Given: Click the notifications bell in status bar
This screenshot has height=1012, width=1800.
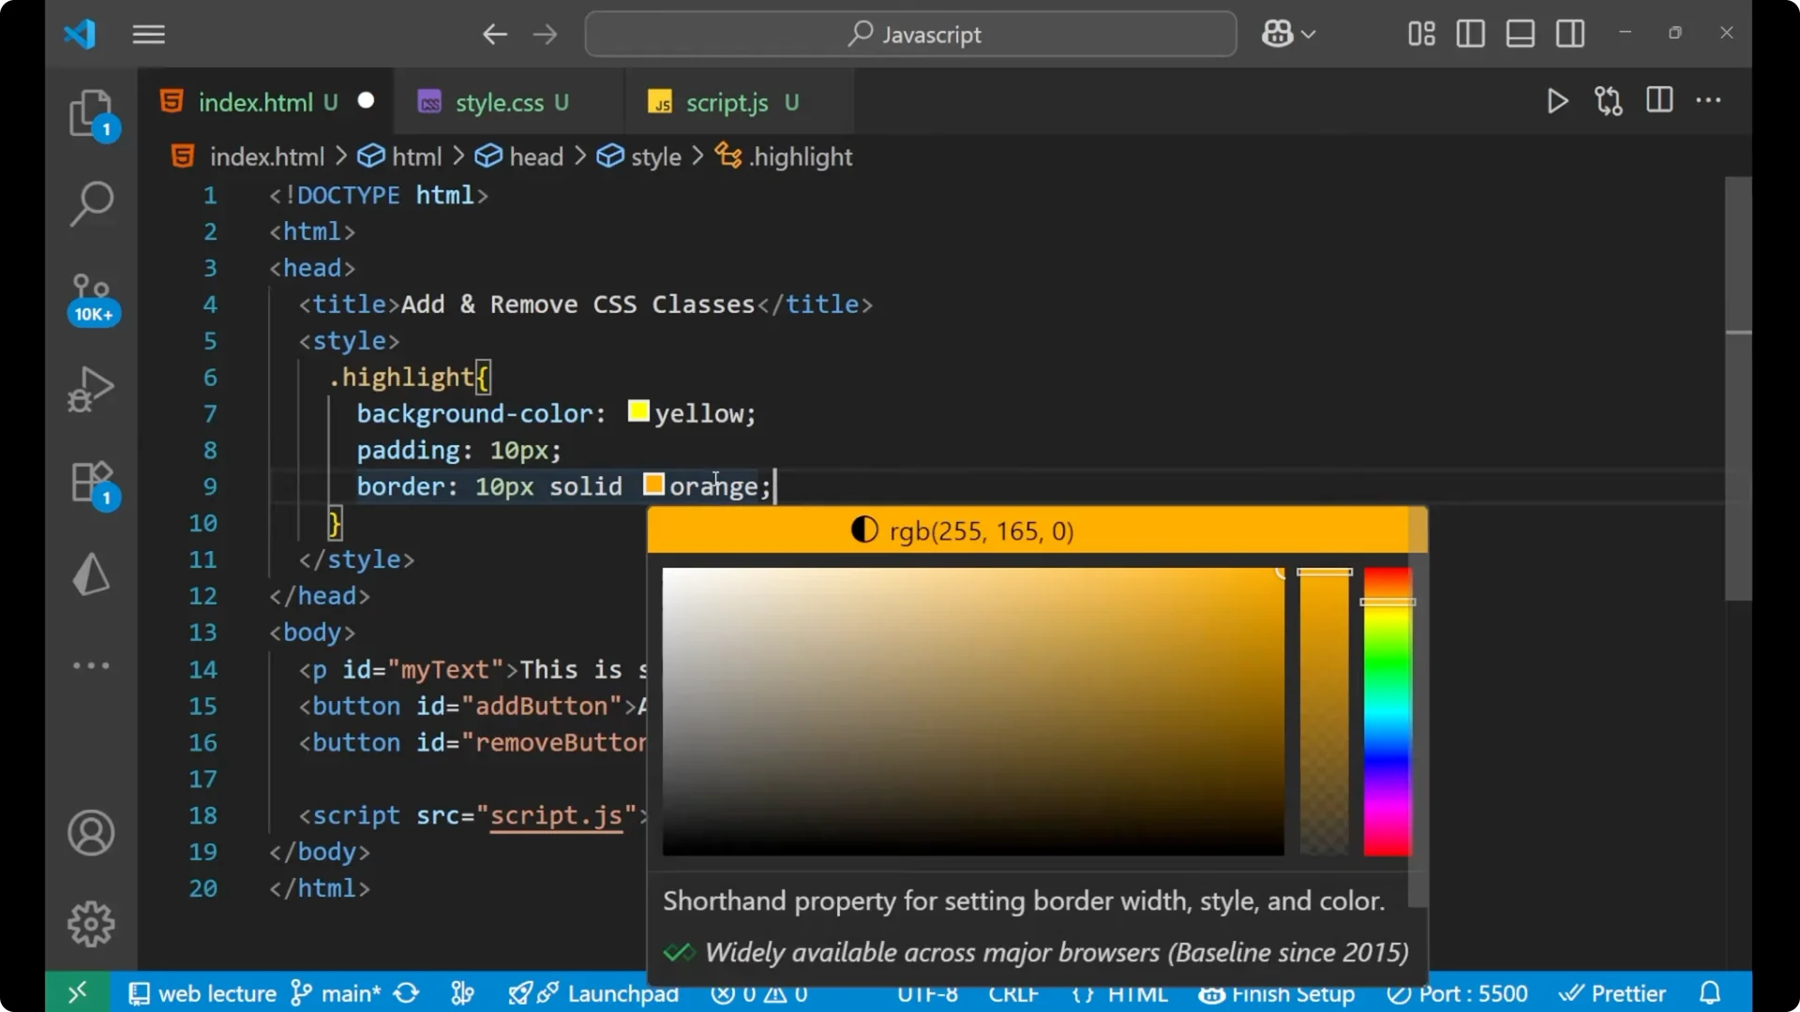Looking at the screenshot, I should 1709,993.
